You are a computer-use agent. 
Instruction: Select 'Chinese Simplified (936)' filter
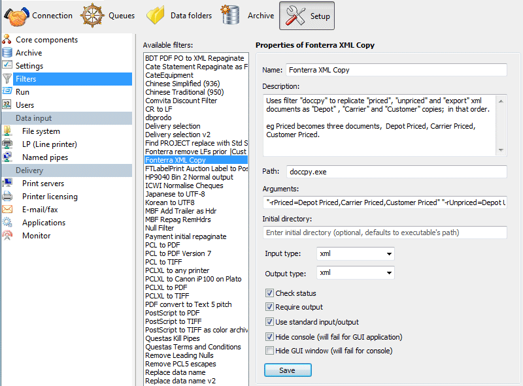(182, 84)
